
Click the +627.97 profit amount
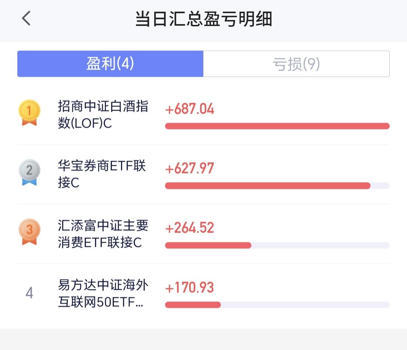coord(190,168)
